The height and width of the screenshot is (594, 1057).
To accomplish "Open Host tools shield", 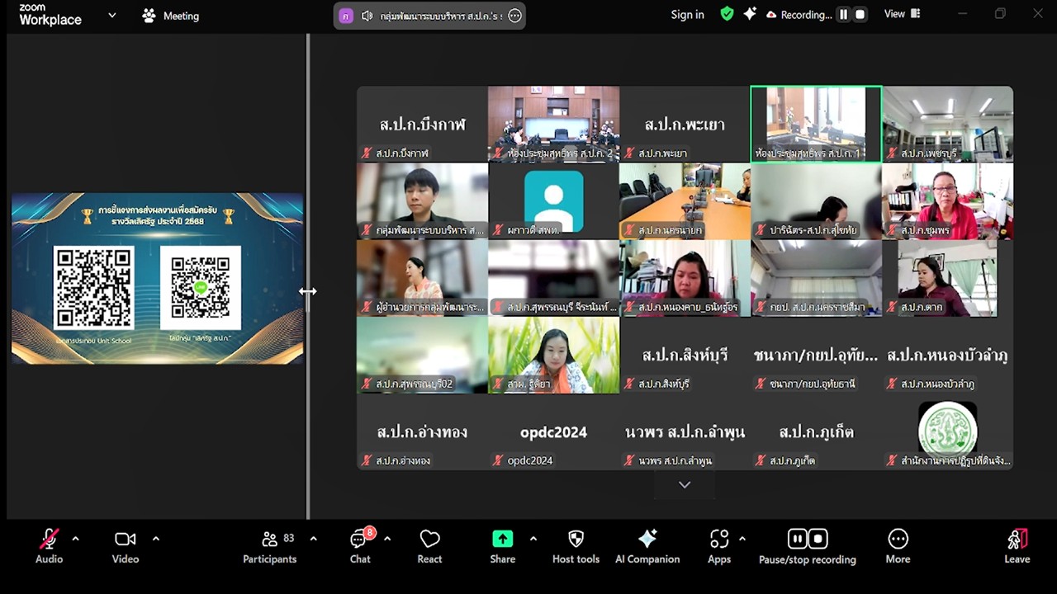I will tap(576, 546).
